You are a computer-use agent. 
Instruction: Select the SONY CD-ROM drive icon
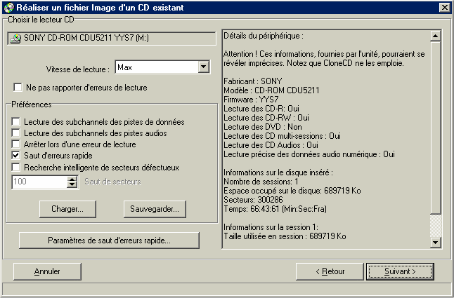point(15,38)
